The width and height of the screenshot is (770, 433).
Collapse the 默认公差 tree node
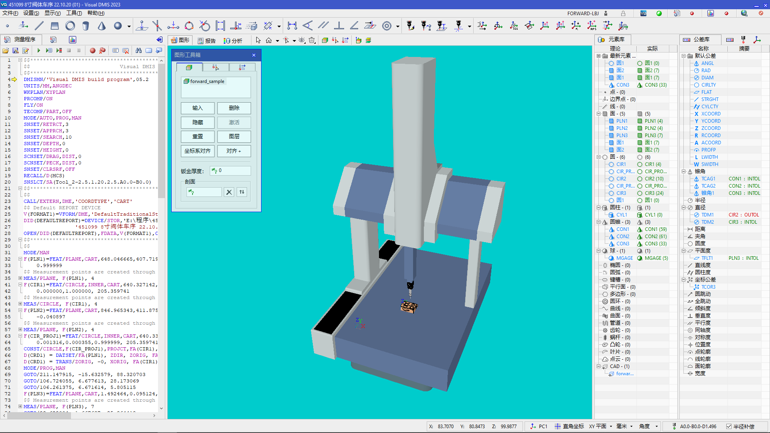(x=683, y=56)
